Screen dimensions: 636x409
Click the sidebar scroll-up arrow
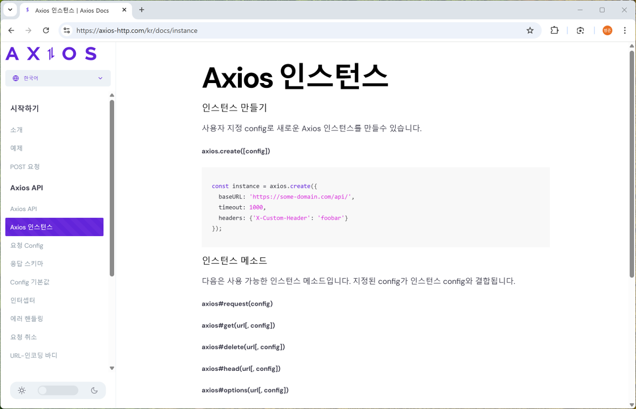point(112,95)
